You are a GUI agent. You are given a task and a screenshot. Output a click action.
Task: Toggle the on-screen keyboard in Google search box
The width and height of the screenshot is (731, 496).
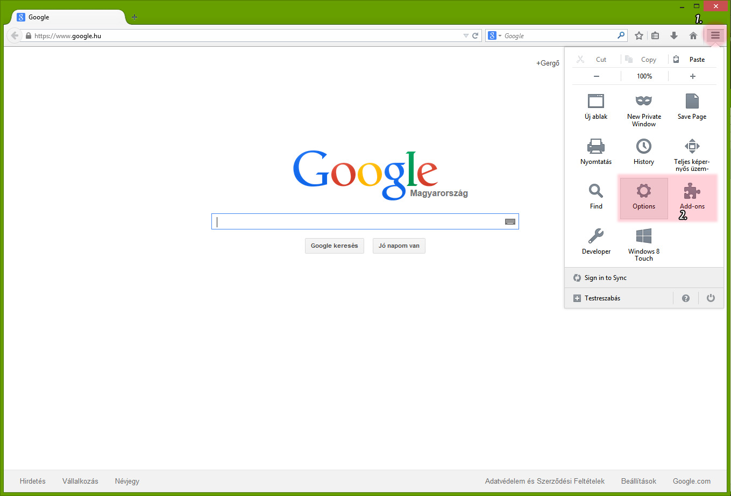[510, 221]
